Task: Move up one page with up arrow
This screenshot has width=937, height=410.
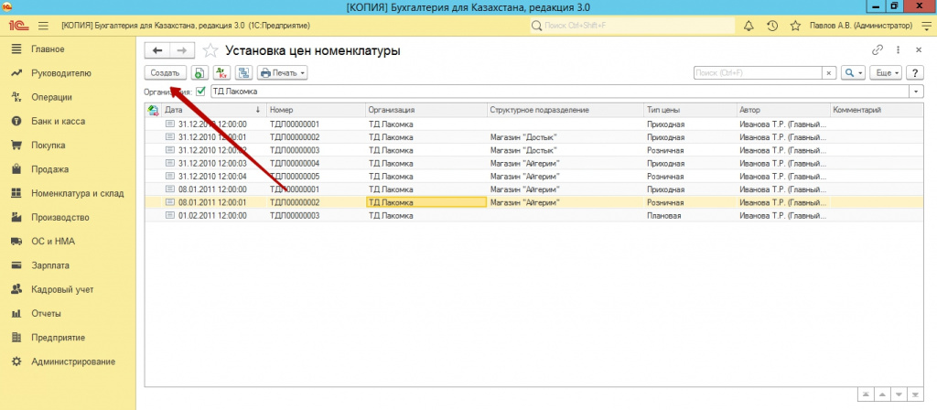Action: [x=882, y=395]
